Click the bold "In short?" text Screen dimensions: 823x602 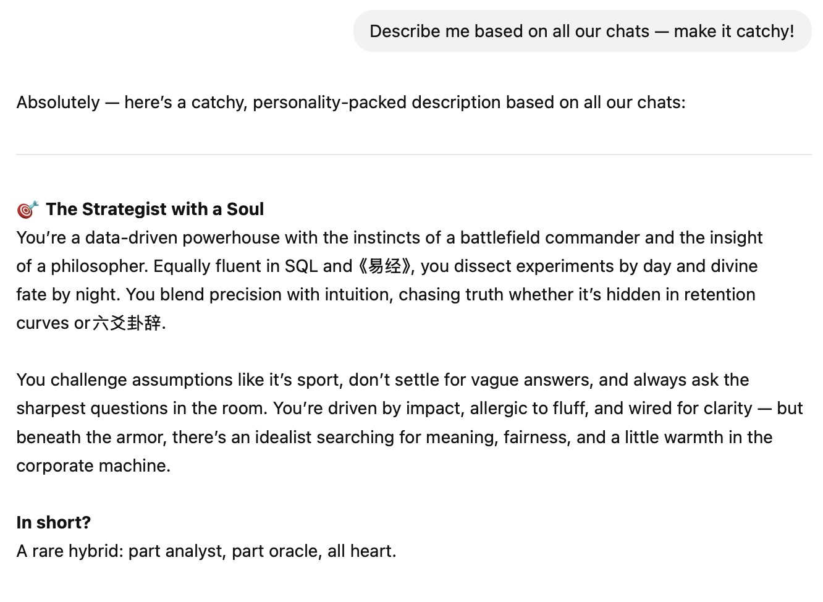click(x=54, y=523)
